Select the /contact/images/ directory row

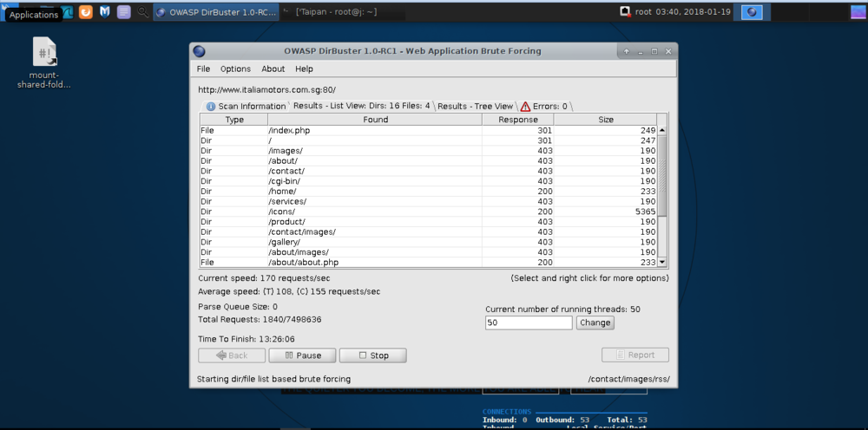click(429, 231)
